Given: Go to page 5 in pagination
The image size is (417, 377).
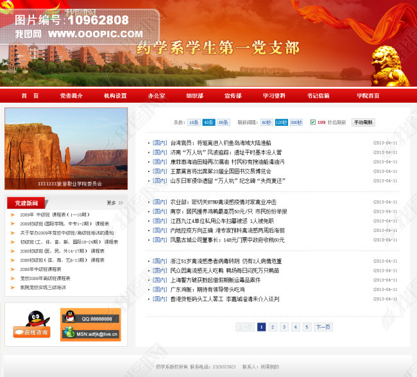Looking at the screenshot, I should [x=307, y=327].
